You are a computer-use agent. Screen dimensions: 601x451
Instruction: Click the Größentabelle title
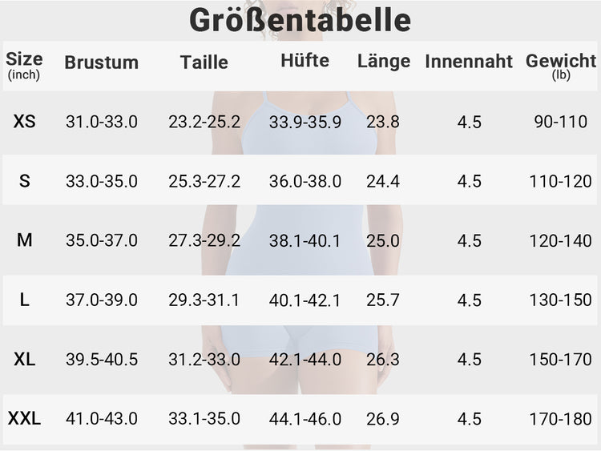pos(300,20)
